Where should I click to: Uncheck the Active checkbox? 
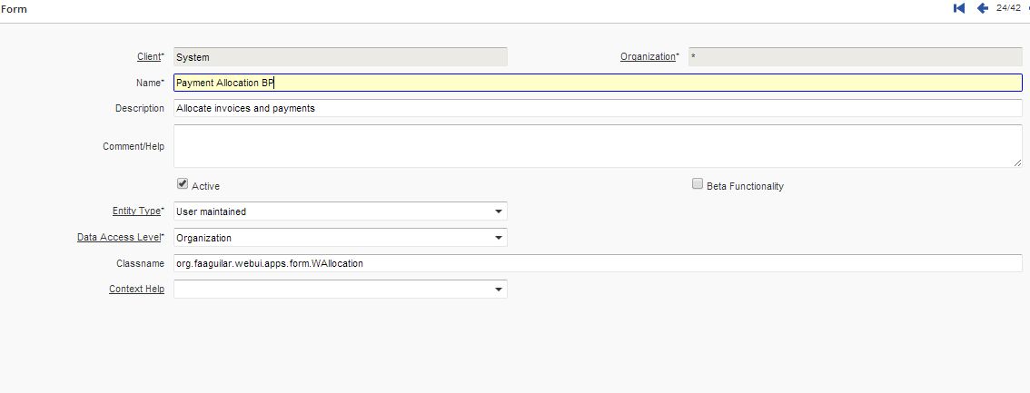click(183, 184)
